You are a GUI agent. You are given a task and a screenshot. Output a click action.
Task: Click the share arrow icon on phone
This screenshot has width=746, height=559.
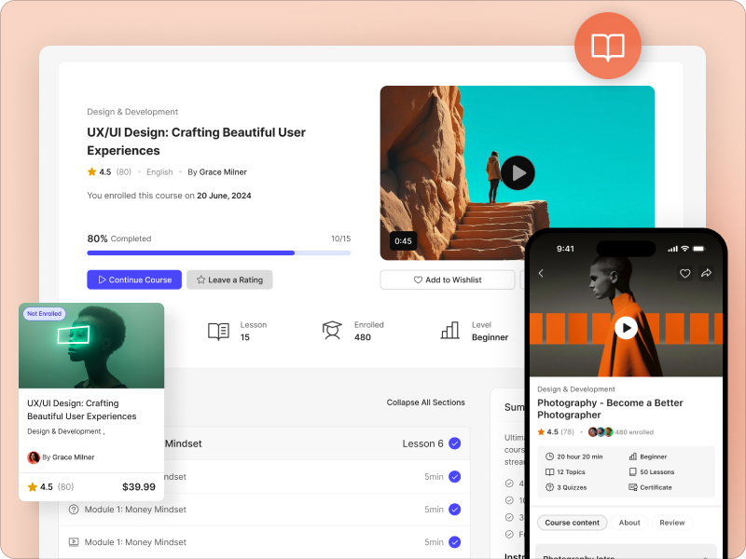pyautogui.click(x=706, y=273)
